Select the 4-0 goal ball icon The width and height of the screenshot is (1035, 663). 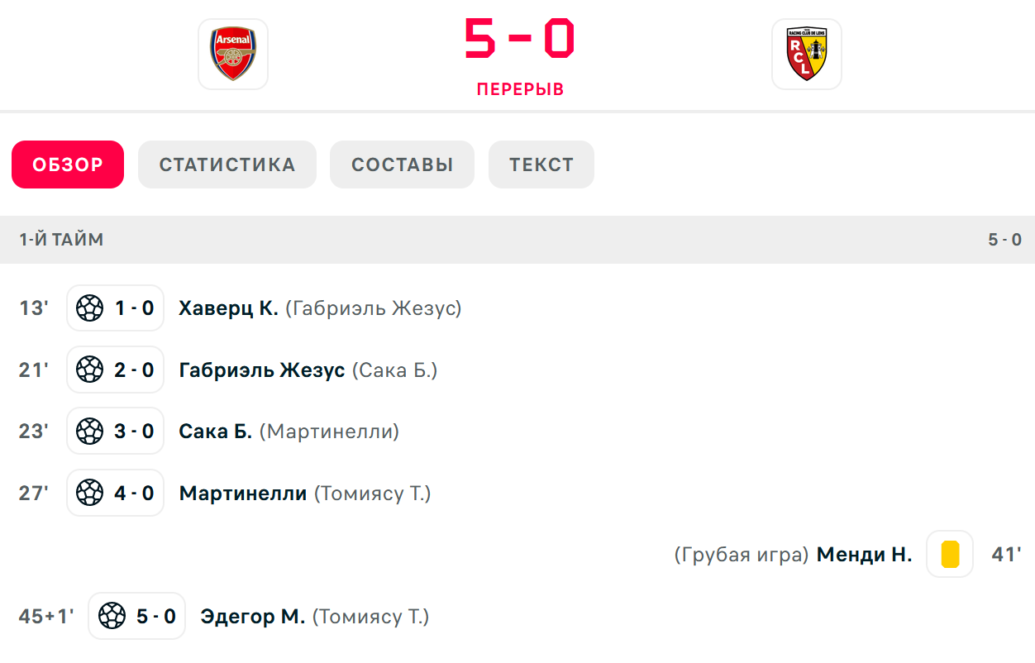pyautogui.click(x=89, y=493)
